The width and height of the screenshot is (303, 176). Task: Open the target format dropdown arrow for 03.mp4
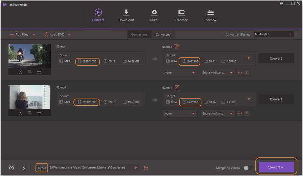249,58
